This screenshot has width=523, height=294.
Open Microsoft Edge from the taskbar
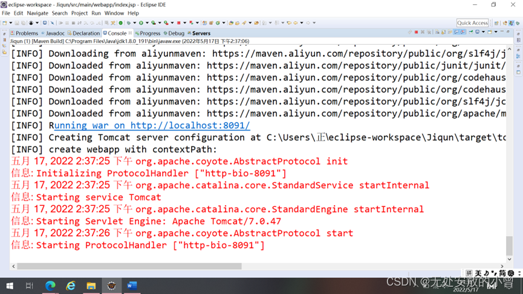[x=50, y=286]
